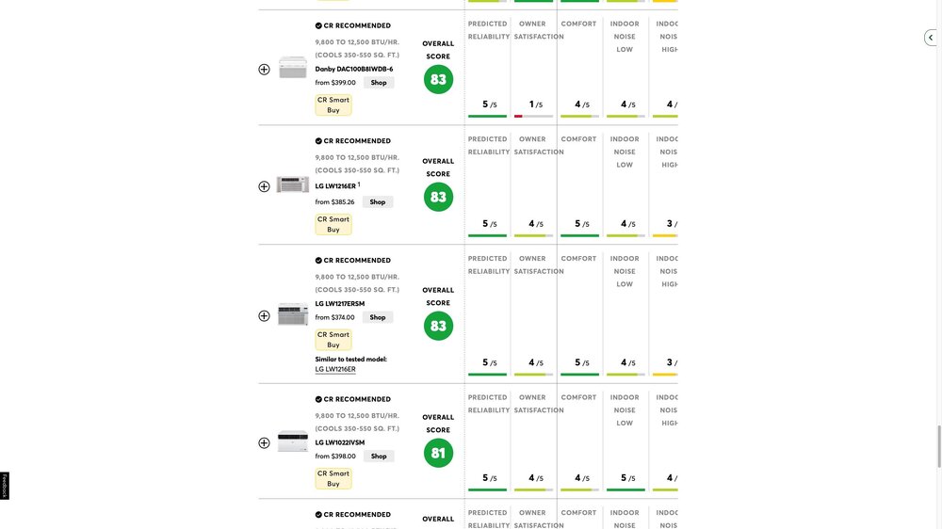The image size is (942, 529).
Task: Click overall score 81 badge
Action: pos(438,453)
